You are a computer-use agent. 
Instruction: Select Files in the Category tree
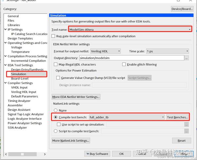pos(11,21)
